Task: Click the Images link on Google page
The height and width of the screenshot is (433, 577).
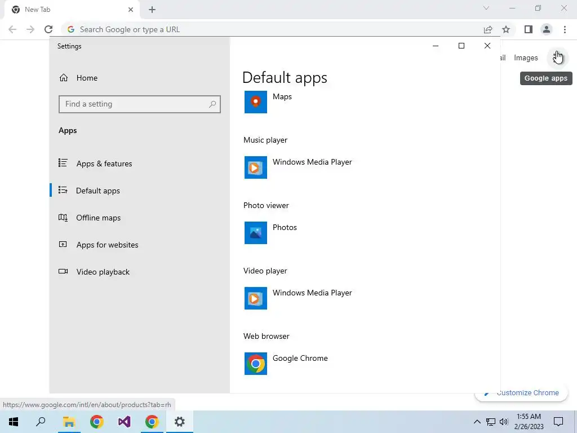Action: tap(526, 58)
